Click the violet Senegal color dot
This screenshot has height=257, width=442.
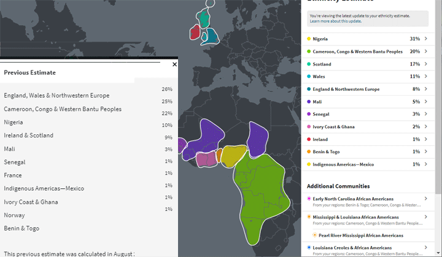pos(309,114)
